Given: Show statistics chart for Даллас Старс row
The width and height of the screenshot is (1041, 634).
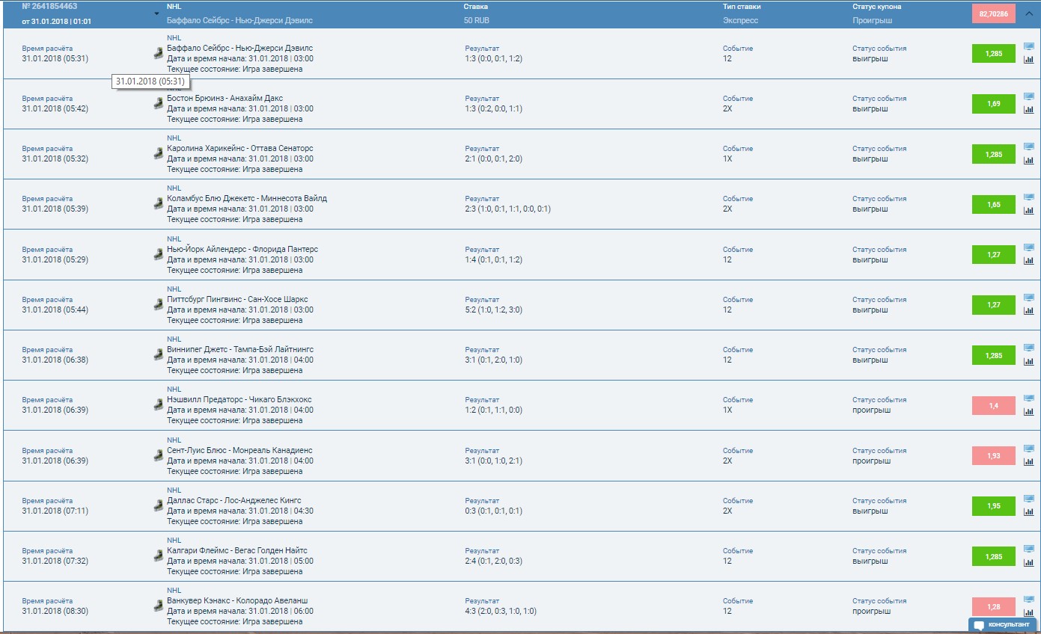Looking at the screenshot, I should click(1028, 512).
